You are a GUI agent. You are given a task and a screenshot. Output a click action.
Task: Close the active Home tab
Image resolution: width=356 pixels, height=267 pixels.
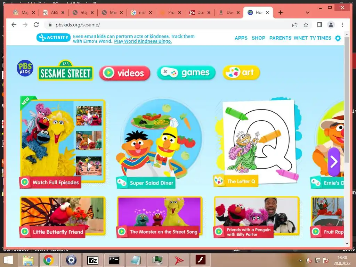click(x=267, y=13)
